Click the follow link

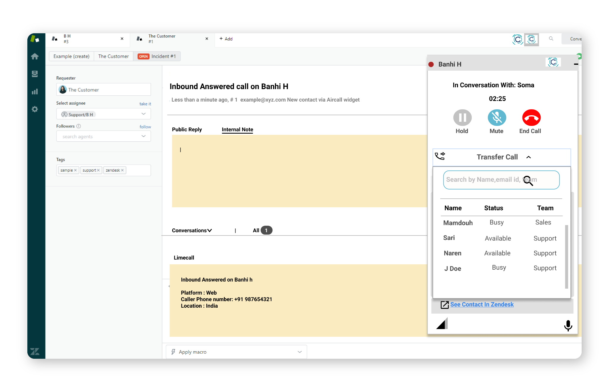[145, 127]
